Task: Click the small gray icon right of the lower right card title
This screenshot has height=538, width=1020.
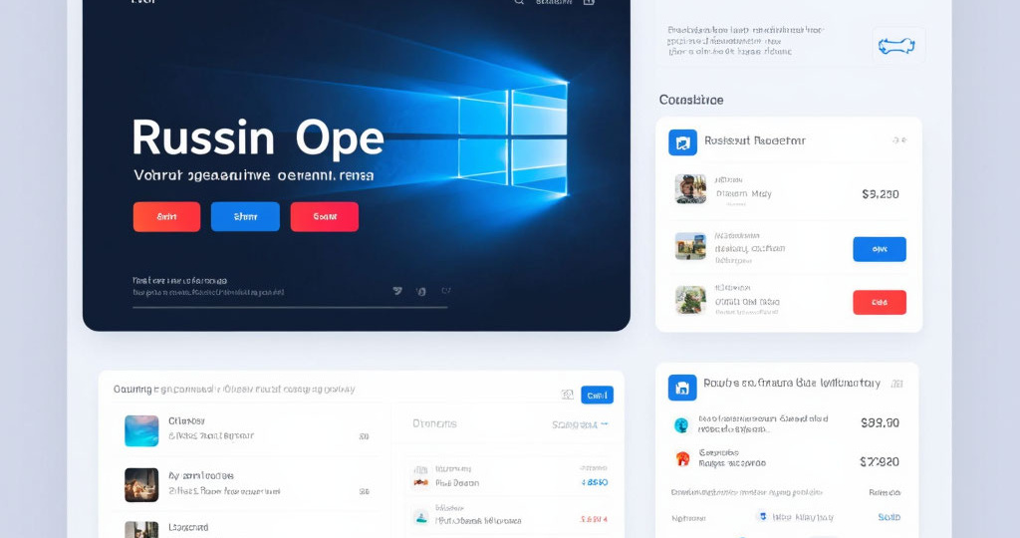Action: tap(896, 384)
